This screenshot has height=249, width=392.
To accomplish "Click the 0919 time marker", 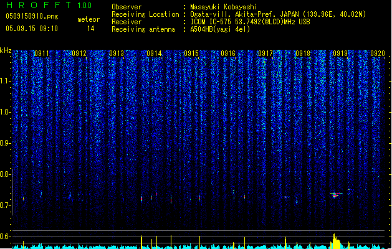I will coord(340,54).
